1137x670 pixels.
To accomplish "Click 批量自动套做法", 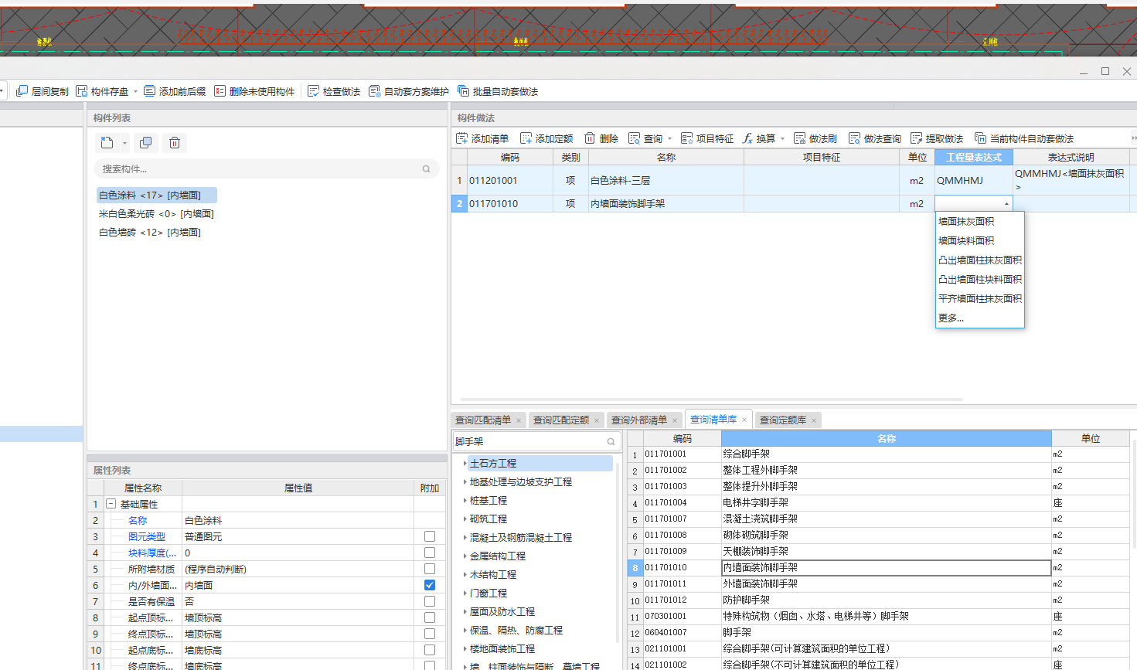I will [498, 91].
